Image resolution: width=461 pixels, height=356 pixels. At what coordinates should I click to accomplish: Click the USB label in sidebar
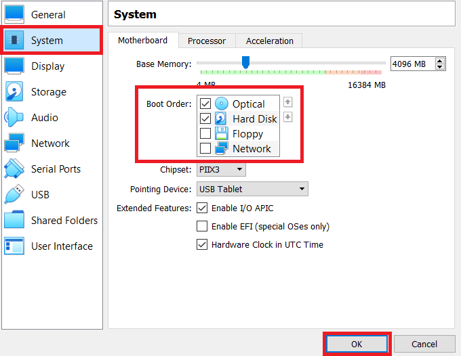point(40,195)
